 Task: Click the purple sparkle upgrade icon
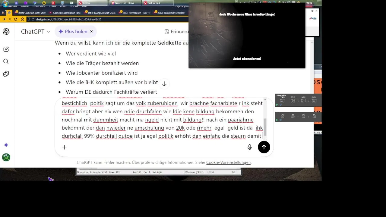point(6,145)
